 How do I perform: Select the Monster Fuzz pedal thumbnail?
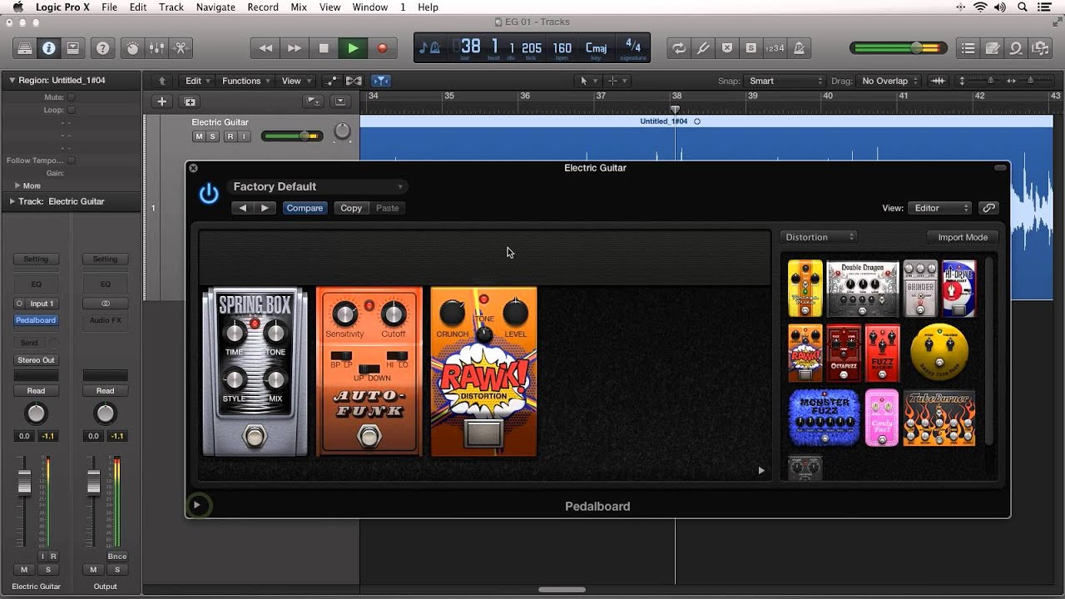pos(824,418)
